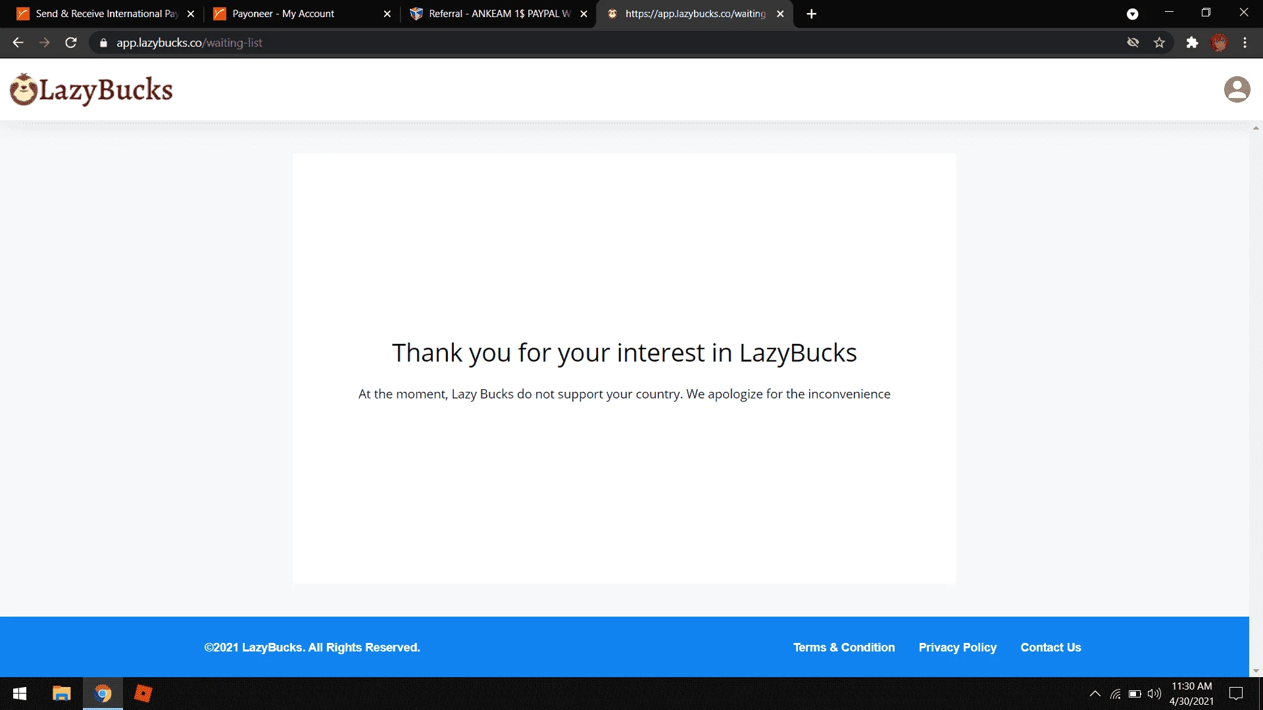Click the LazyBucks sloth logo

tap(91, 89)
